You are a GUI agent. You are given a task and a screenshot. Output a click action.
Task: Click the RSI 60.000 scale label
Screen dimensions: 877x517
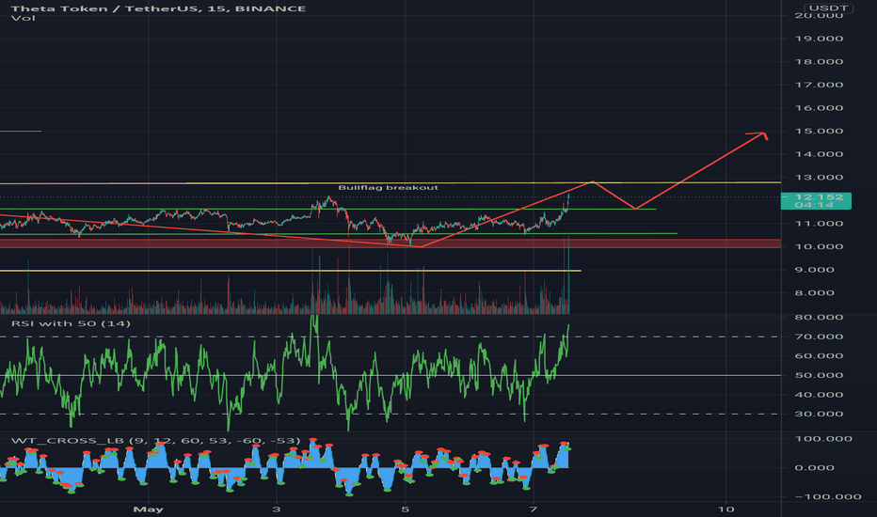point(819,356)
